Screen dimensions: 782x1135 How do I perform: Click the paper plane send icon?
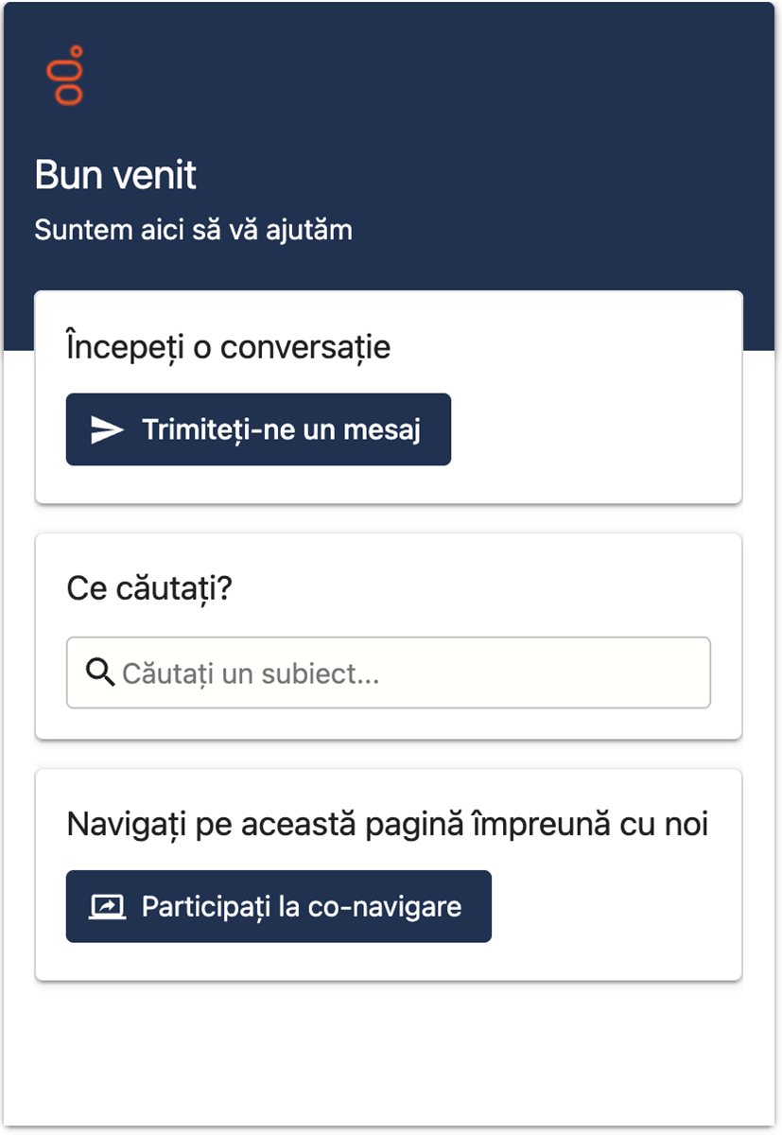107,429
